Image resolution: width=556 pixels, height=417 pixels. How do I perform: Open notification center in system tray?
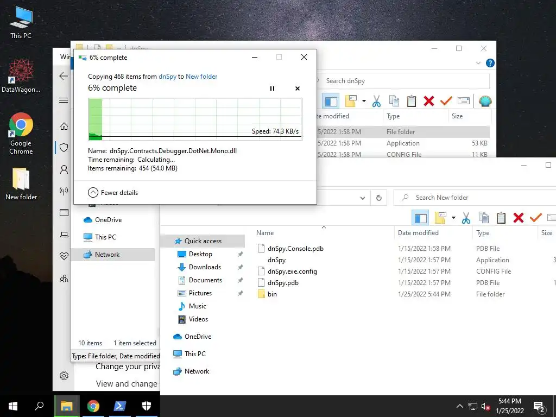click(x=539, y=407)
